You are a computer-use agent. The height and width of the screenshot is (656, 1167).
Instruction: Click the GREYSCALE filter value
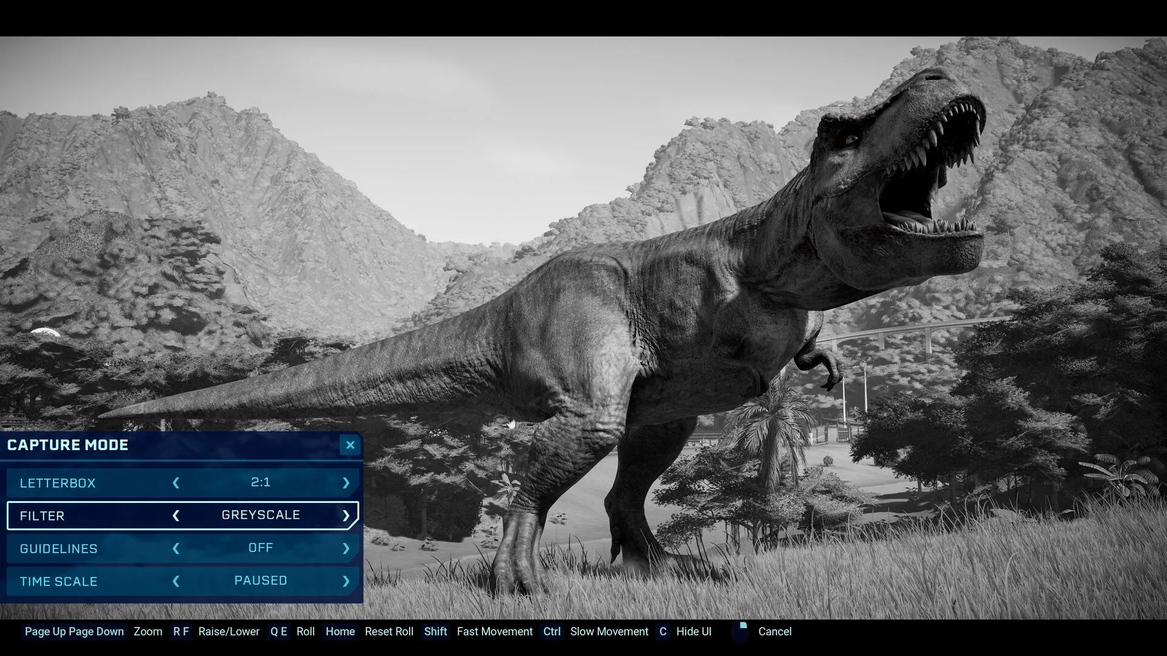[261, 515]
